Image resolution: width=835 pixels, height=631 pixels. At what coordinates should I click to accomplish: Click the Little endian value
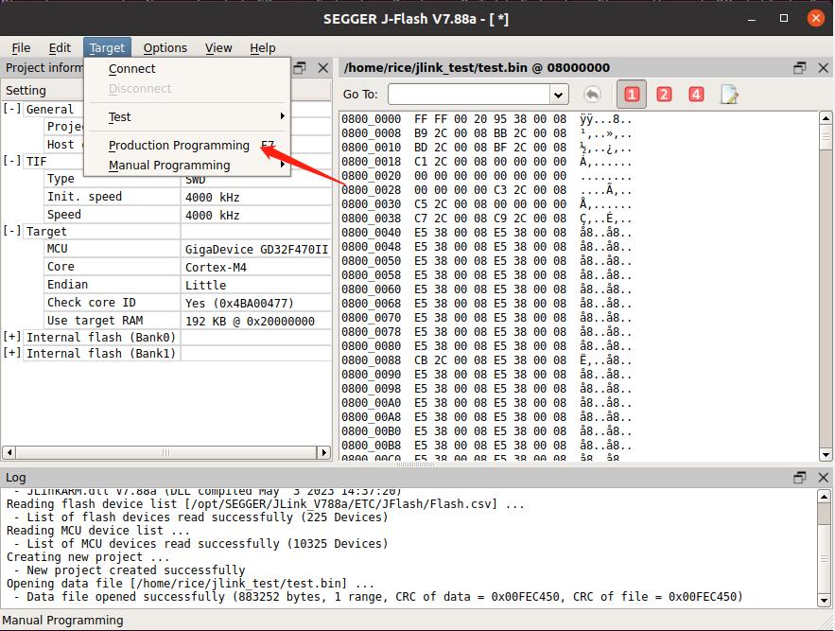pyautogui.click(x=205, y=285)
